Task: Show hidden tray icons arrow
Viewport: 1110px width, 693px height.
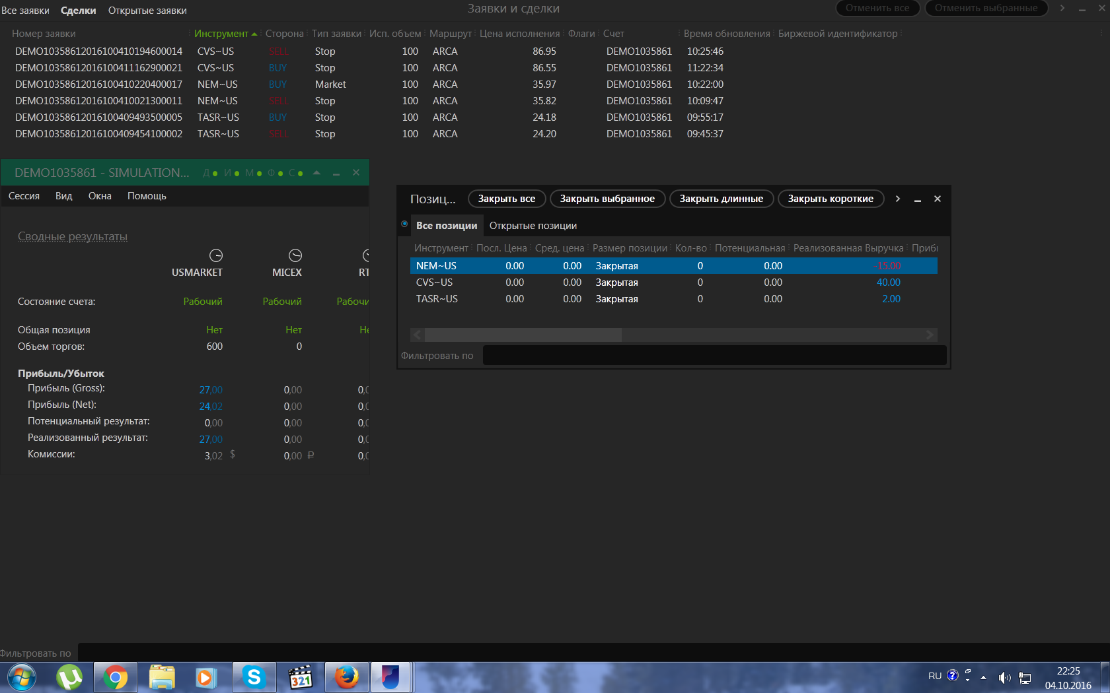Action: 983,677
